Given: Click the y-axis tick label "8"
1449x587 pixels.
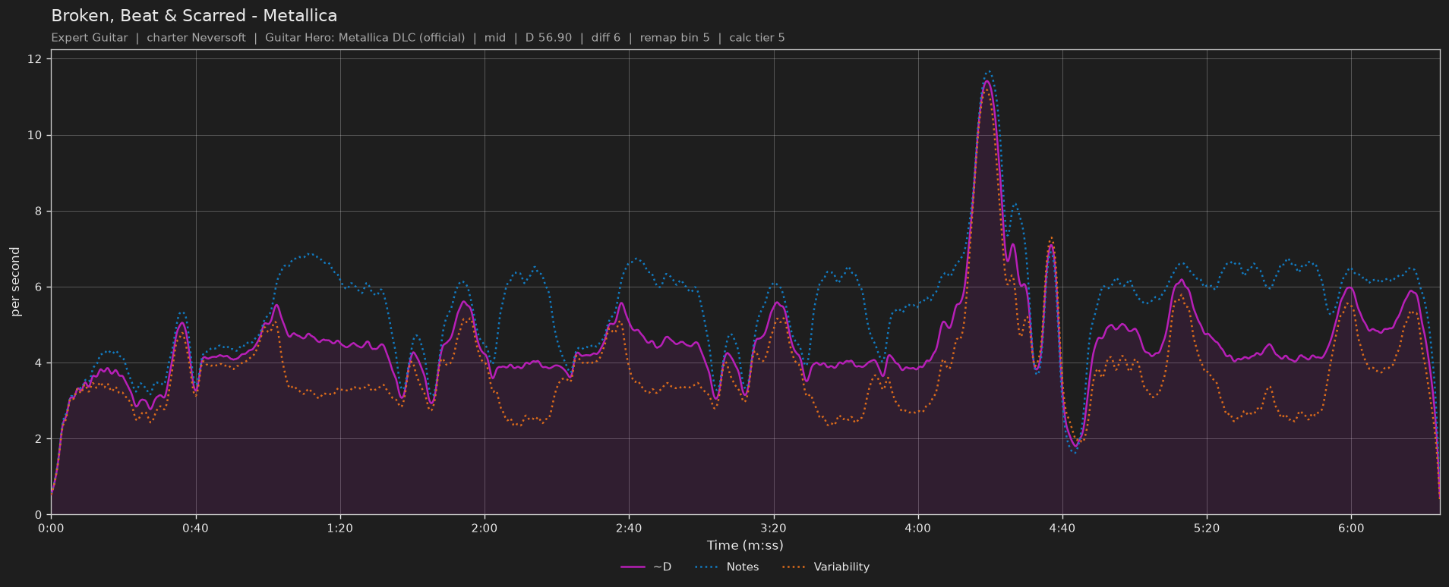Looking at the screenshot, I should point(38,211).
